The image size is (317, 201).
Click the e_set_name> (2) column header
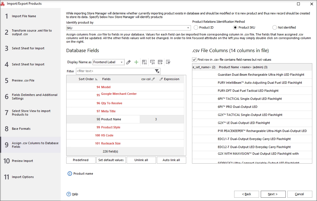[204, 67]
